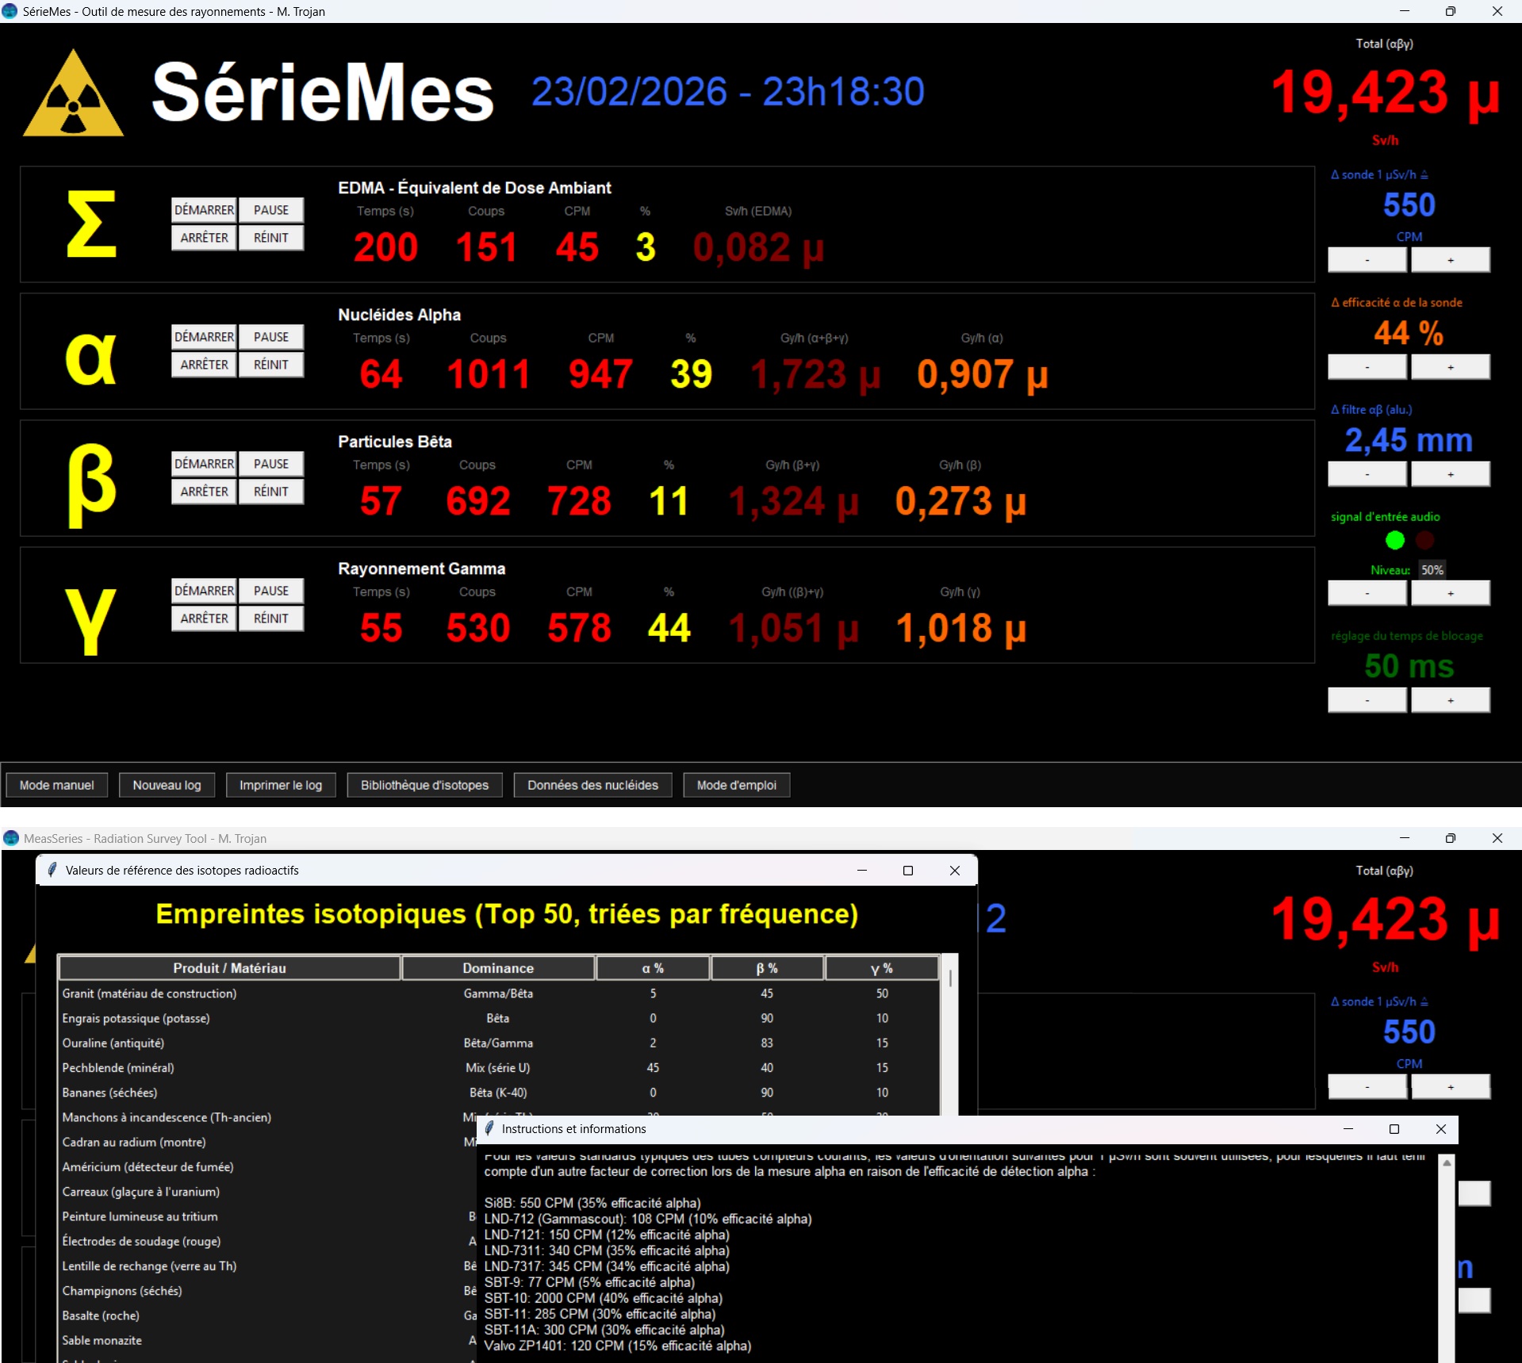Click the dark red audio signal indicator
Viewport: 1522px width, 1363px height.
1425,541
